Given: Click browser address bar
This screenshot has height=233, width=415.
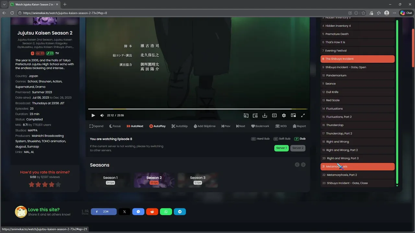Looking at the screenshot, I should (x=182, y=13).
